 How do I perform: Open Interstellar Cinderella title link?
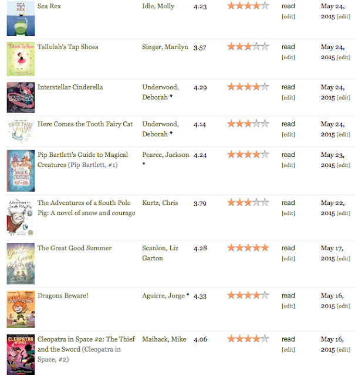pyautogui.click(x=70, y=87)
